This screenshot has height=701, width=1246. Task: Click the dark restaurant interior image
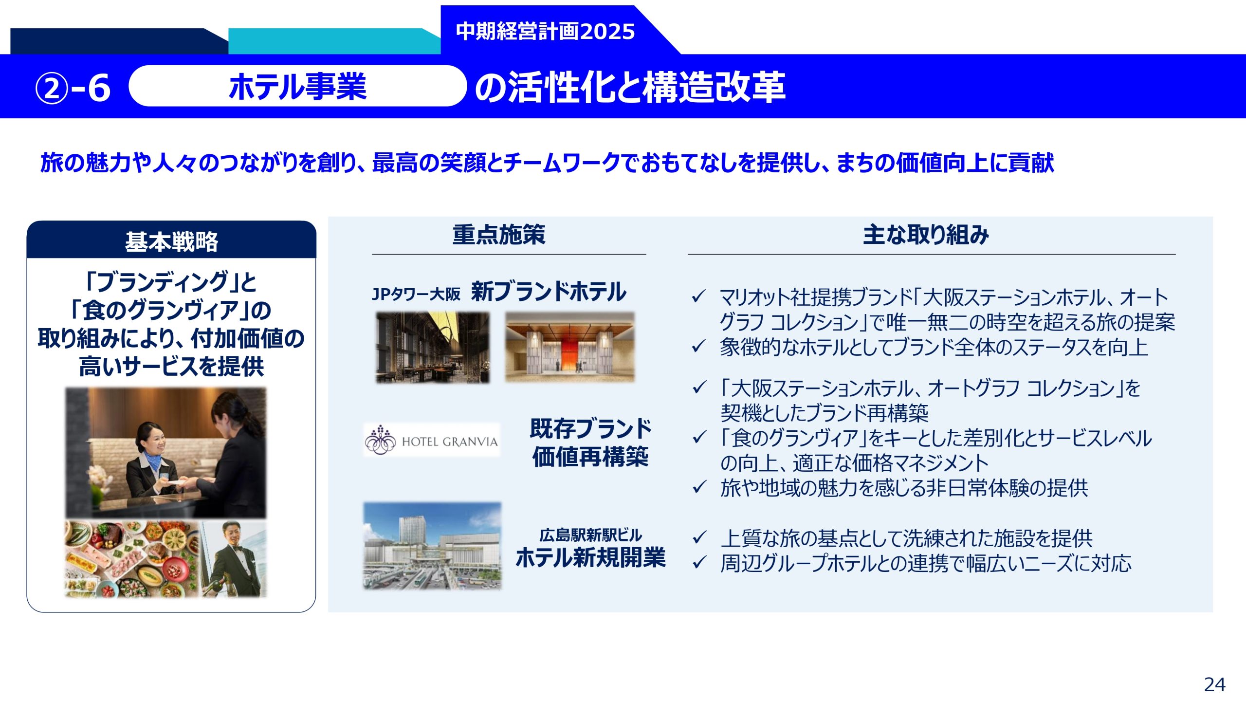coord(432,348)
